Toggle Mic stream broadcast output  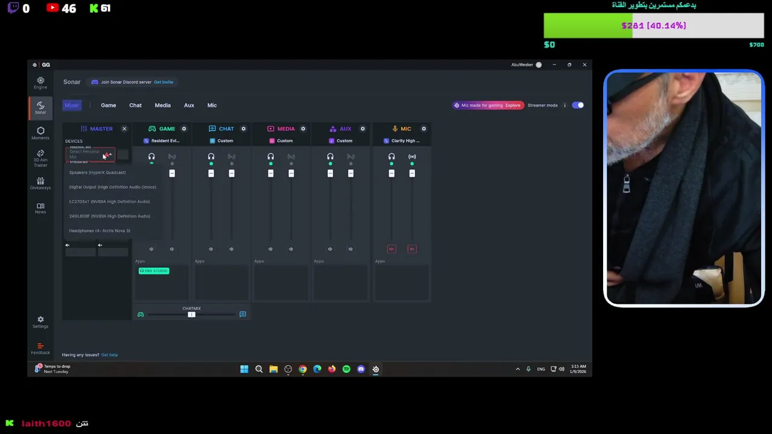[x=412, y=157]
